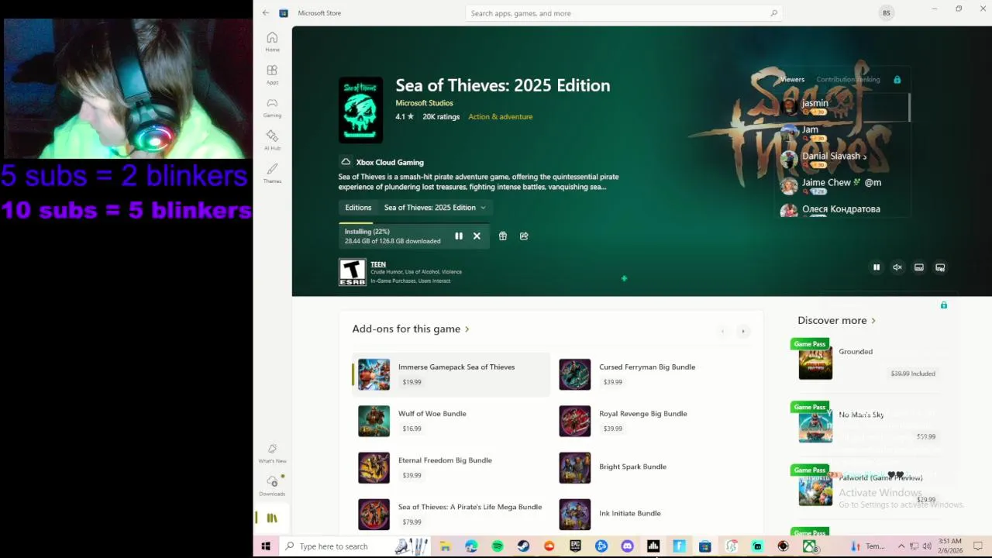Expand the chevron beside Danial Siavash

(x=865, y=157)
